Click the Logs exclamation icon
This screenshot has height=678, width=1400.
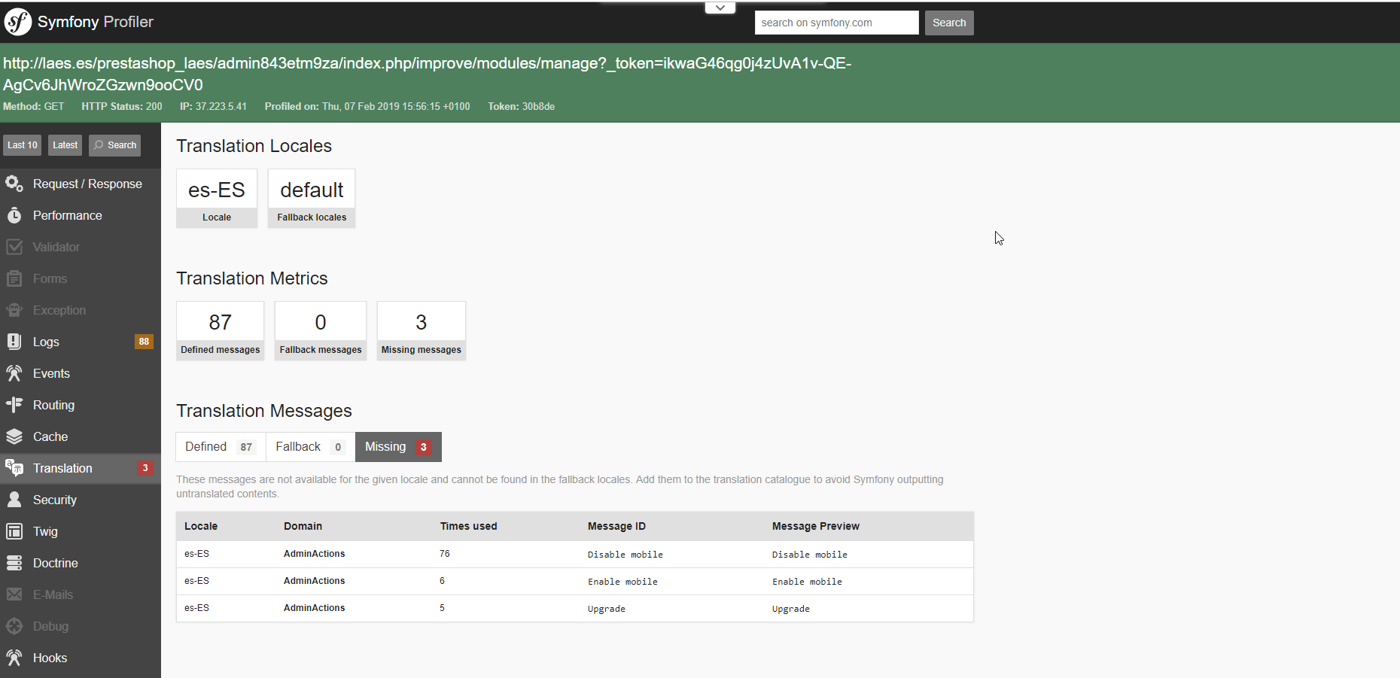pyautogui.click(x=14, y=342)
